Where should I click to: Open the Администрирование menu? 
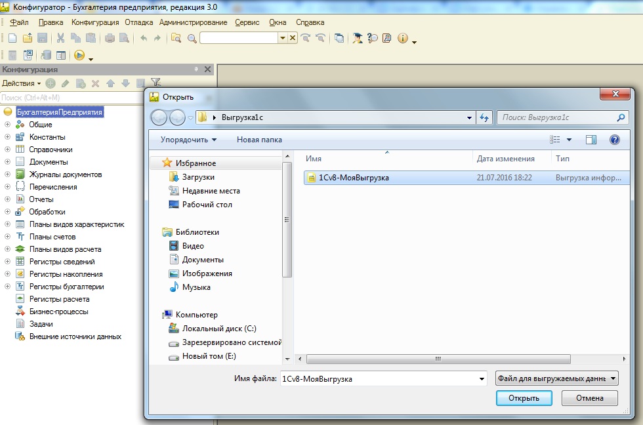(193, 22)
